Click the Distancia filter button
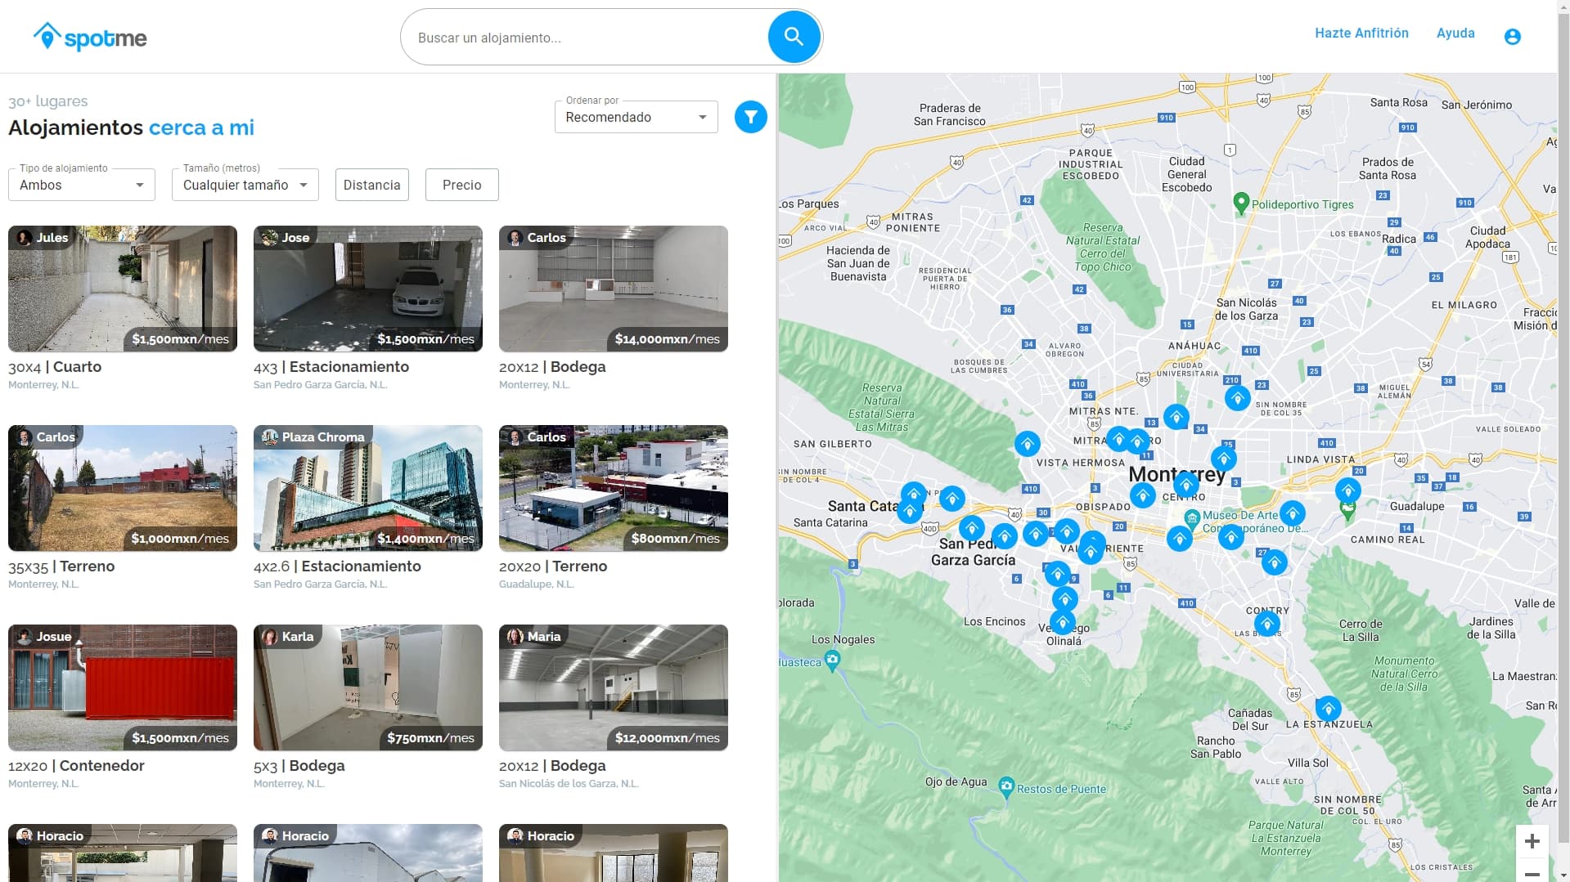 point(371,185)
